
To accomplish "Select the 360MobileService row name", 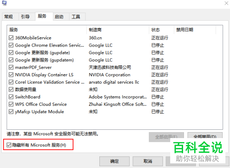I will 33,38.
